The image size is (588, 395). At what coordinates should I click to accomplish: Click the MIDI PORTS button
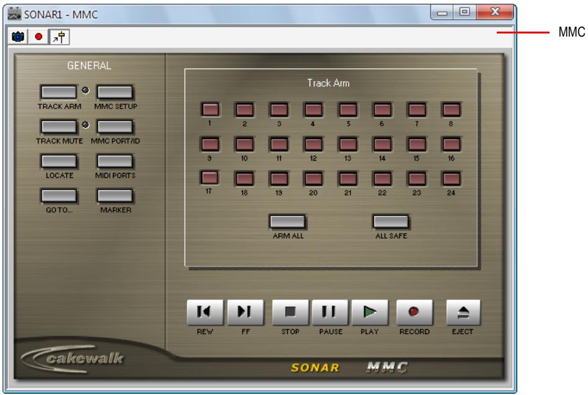115,161
